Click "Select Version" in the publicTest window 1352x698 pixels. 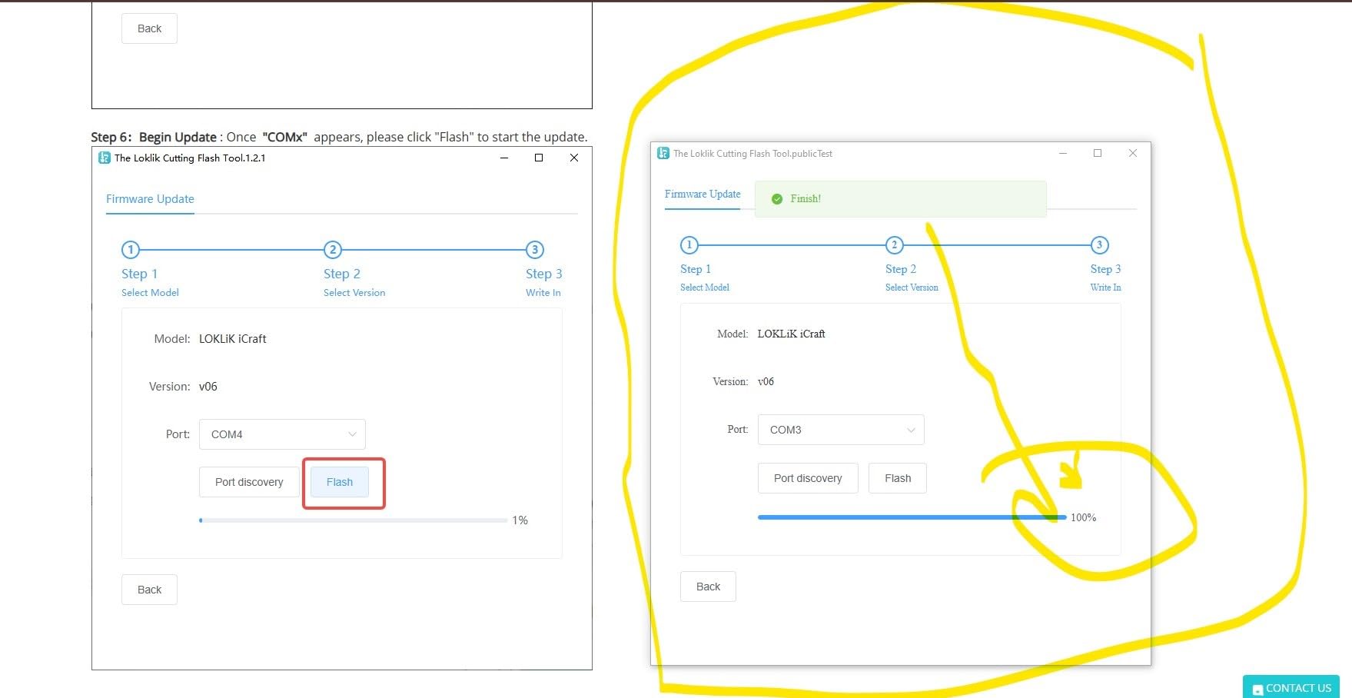pyautogui.click(x=912, y=288)
